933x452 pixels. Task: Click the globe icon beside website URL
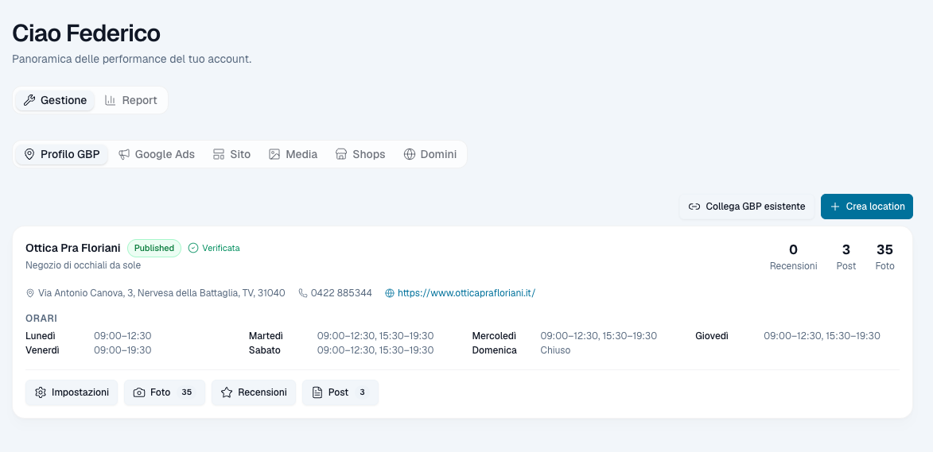[x=390, y=293]
